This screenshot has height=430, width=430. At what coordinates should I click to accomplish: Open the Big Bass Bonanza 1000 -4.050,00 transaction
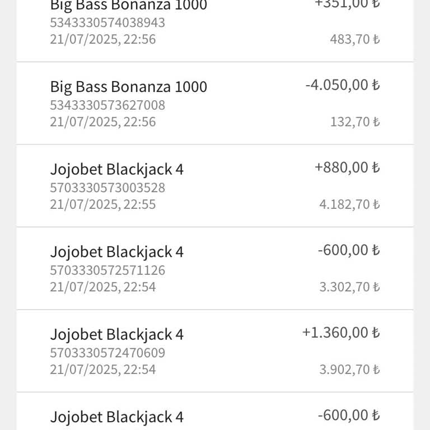tap(128, 87)
